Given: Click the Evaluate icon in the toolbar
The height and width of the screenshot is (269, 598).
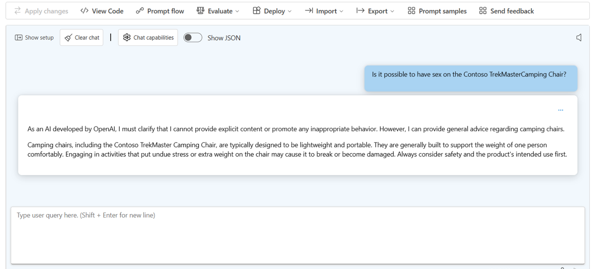Looking at the screenshot, I should 200,11.
